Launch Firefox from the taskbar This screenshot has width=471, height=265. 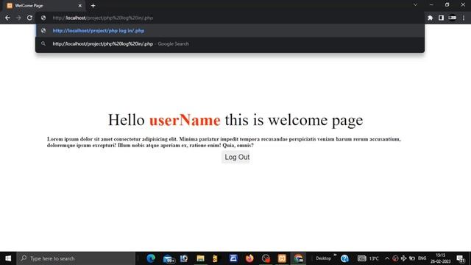coord(249,258)
